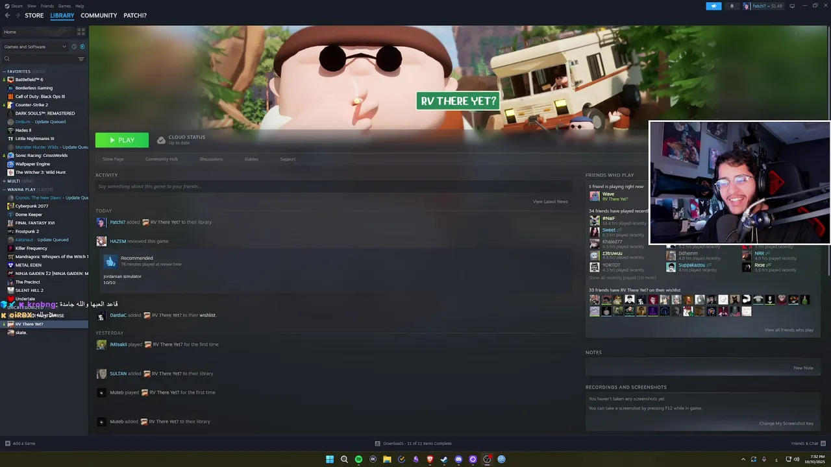Open the Downloads status at the bottom
The height and width of the screenshot is (467, 831).
point(413,444)
